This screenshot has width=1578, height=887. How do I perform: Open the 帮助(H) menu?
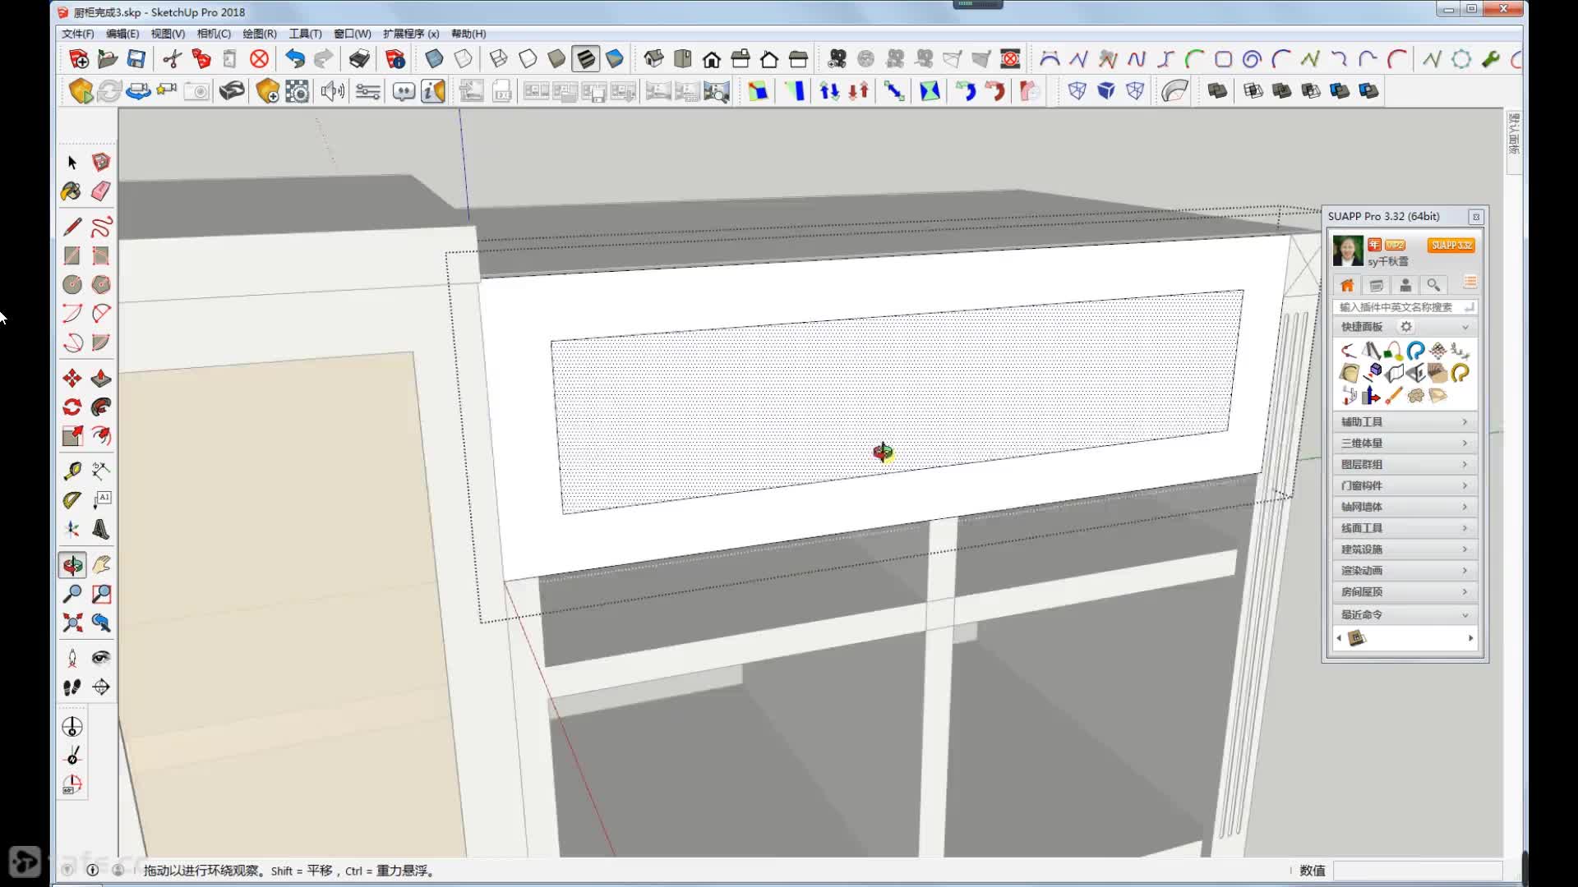[468, 34]
